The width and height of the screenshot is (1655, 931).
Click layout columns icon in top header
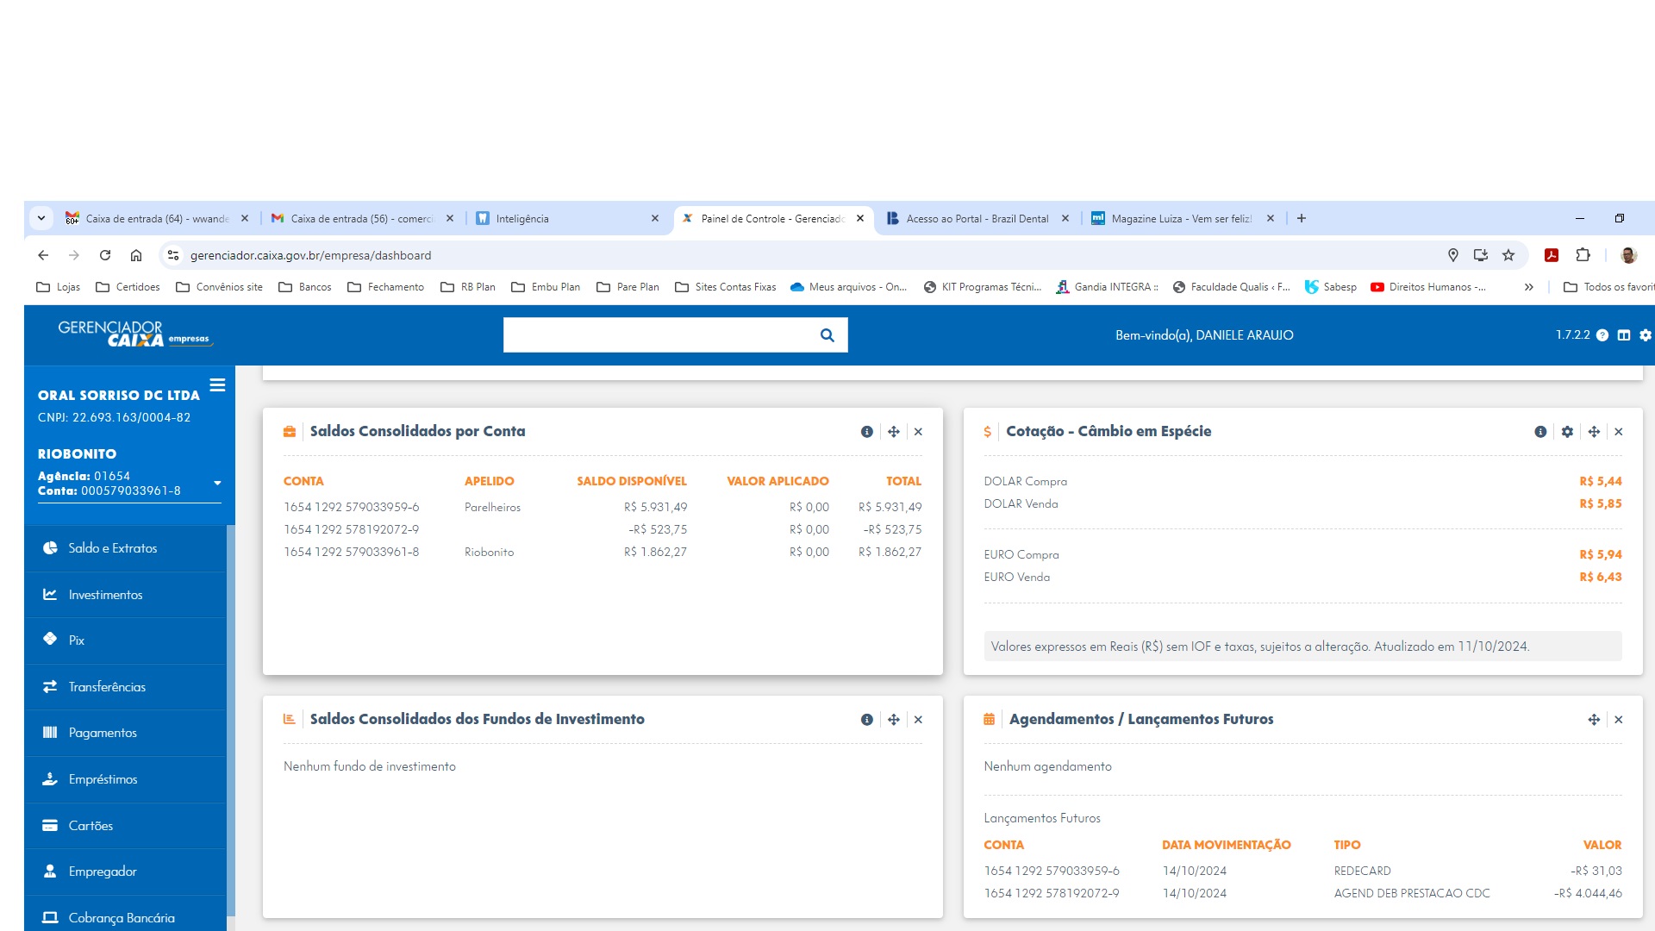coord(1624,335)
